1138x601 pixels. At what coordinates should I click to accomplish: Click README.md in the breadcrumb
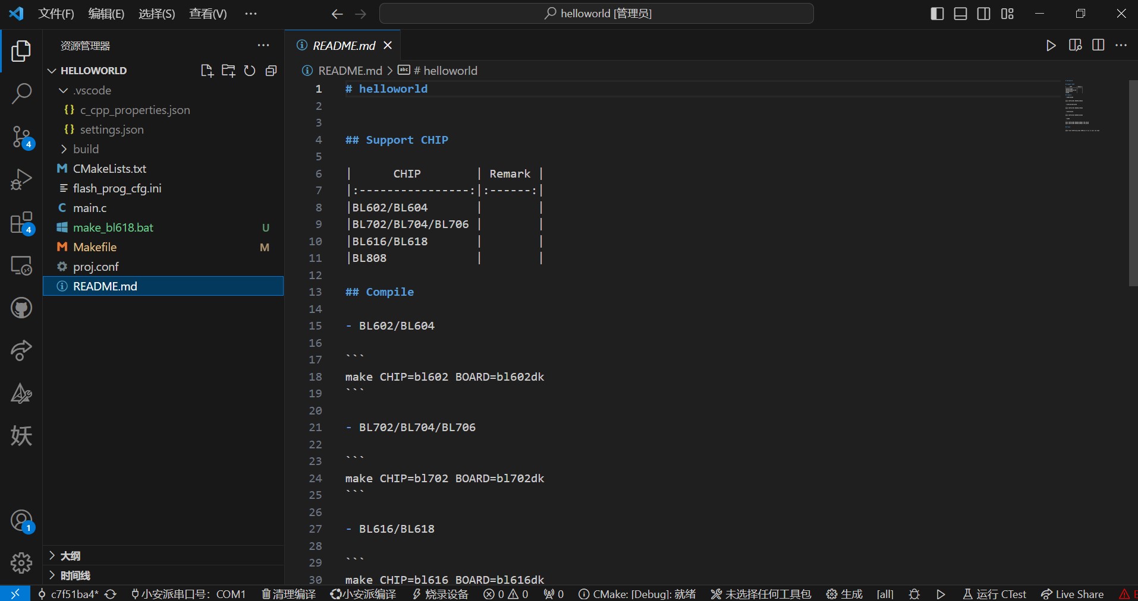coord(350,71)
